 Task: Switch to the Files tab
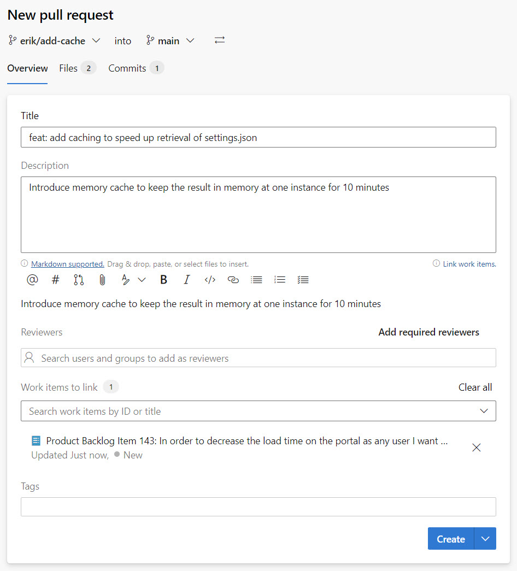[x=77, y=68]
